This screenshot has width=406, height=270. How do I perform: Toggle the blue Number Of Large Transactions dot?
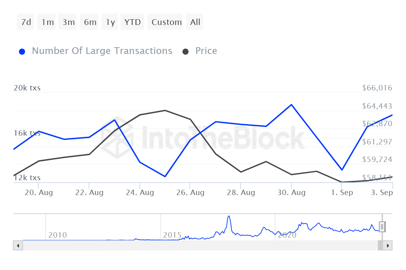tap(22, 52)
